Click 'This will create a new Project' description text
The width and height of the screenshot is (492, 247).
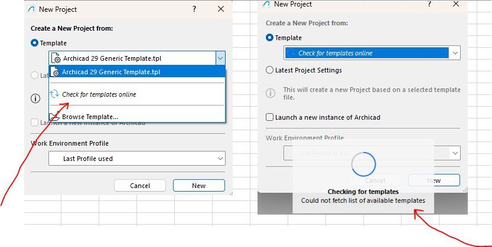[x=372, y=93]
